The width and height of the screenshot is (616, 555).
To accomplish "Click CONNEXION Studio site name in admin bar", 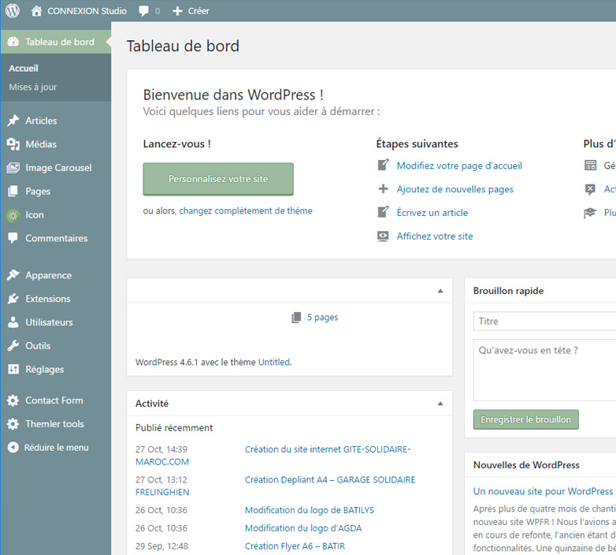I will 87,11.
